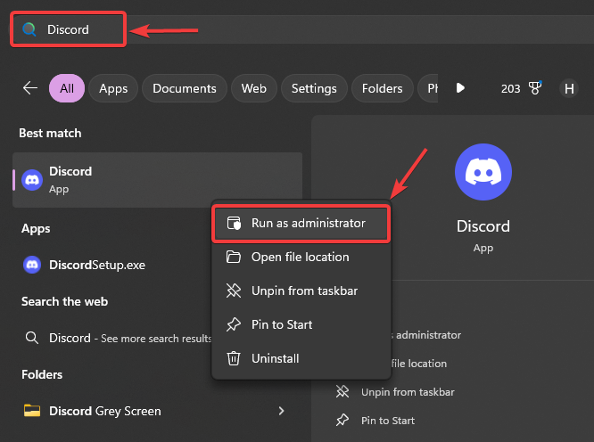Screen dimensions: 594x442
Task: Click the 203 rewards points
Action: click(x=510, y=88)
